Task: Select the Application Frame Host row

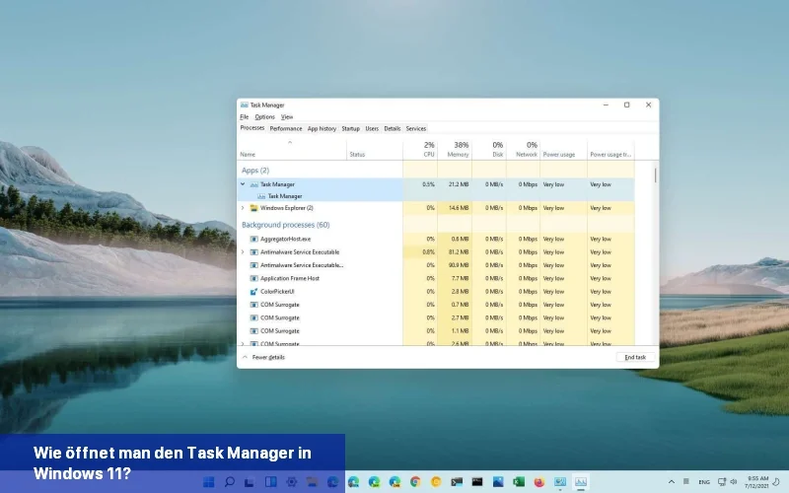Action: 289,278
